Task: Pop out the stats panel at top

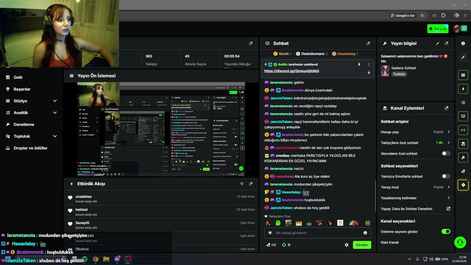Action: click(251, 43)
